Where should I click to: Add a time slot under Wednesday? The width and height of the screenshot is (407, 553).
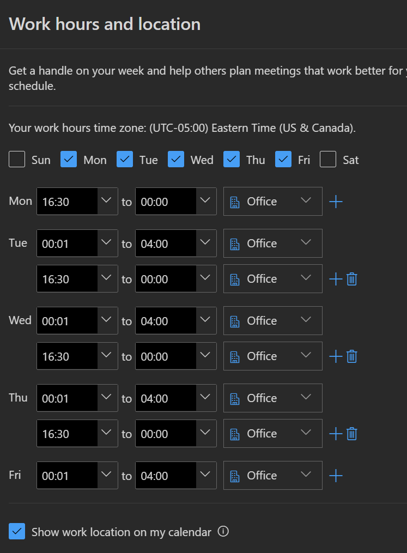pos(336,356)
